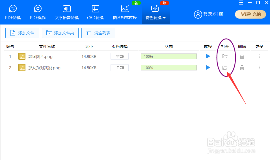Click the 文件名称 column header
This screenshot has height=160, width=270.
click(x=47, y=46)
